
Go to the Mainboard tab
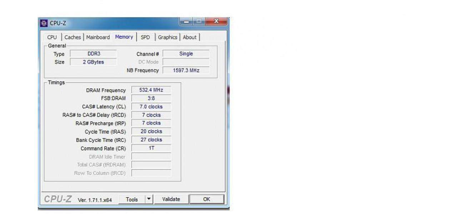(x=98, y=37)
